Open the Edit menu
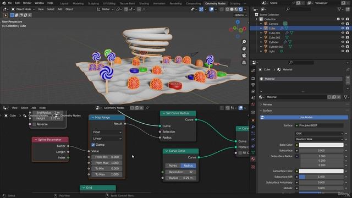The image size is (352, 198). tap(17, 3)
